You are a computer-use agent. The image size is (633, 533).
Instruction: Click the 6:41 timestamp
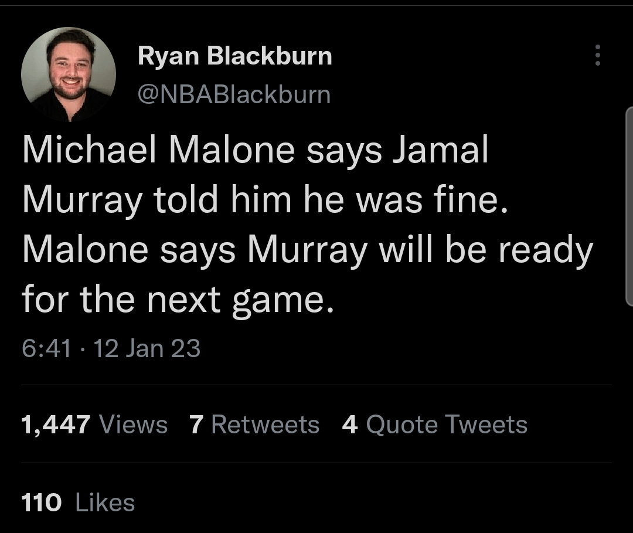(x=46, y=348)
